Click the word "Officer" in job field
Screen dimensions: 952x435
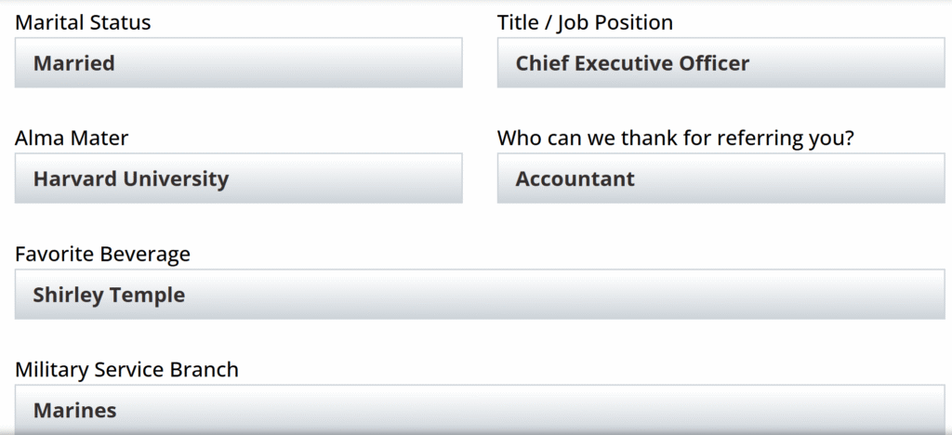[x=714, y=63]
